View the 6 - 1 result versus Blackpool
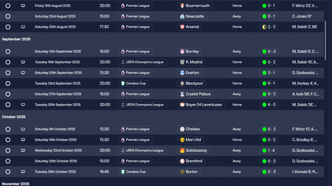The image size is (332, 186). tap(268, 84)
